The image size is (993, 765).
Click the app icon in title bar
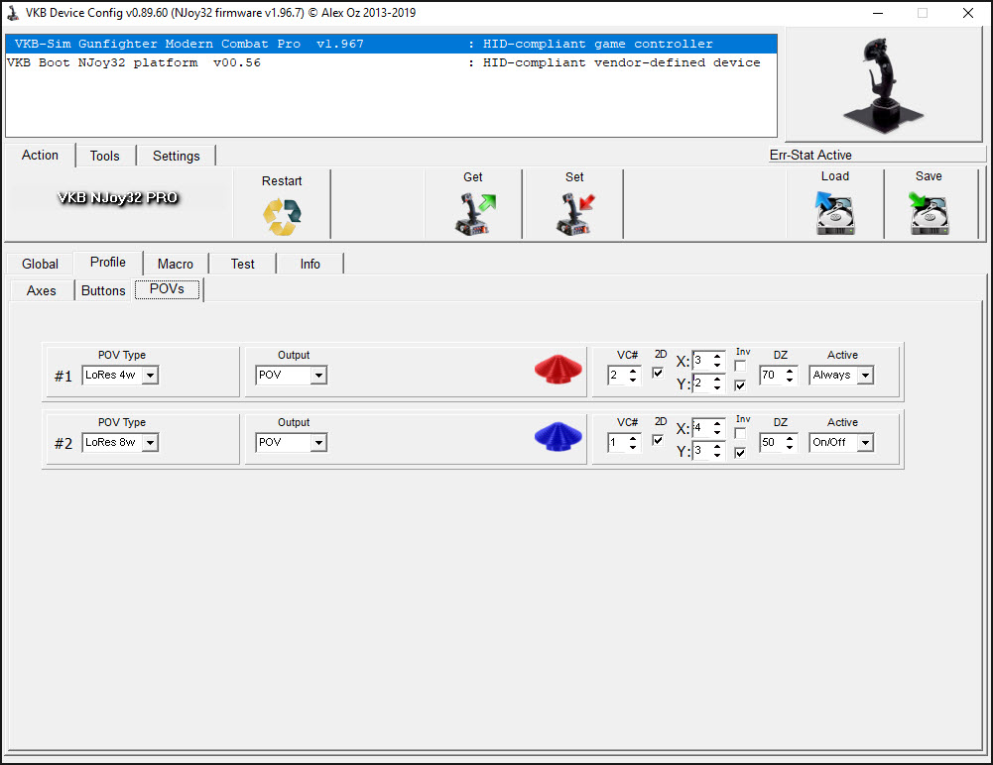(x=12, y=13)
